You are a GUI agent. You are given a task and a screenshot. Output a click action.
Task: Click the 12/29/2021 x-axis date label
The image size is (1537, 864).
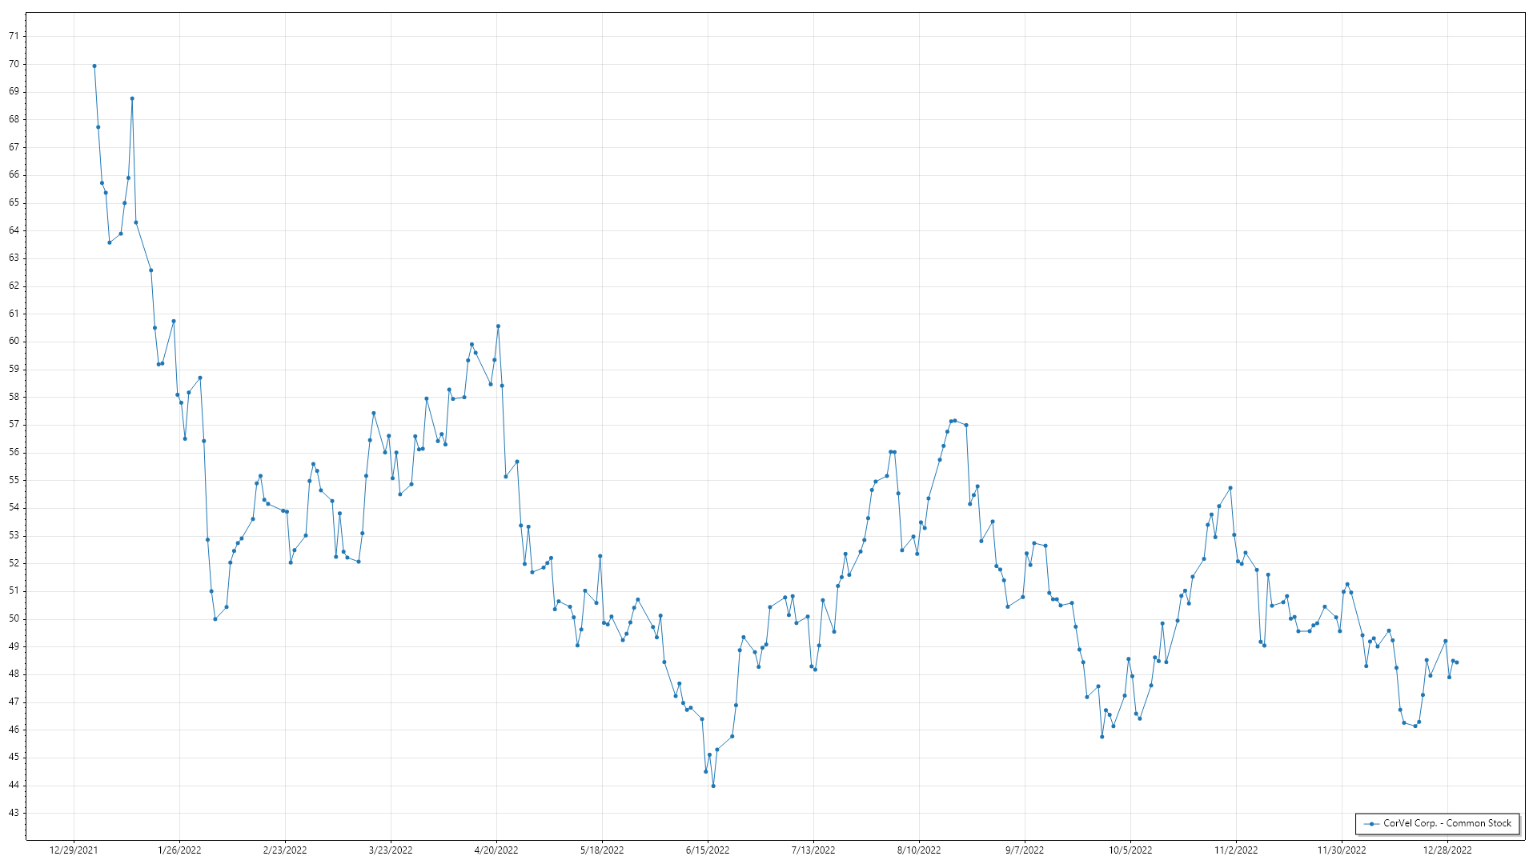point(74,850)
